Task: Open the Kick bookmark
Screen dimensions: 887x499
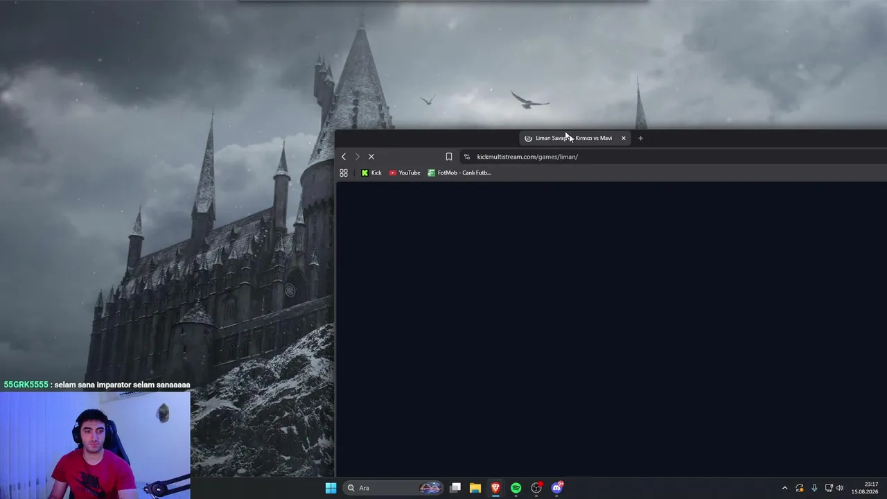Action: click(x=371, y=173)
